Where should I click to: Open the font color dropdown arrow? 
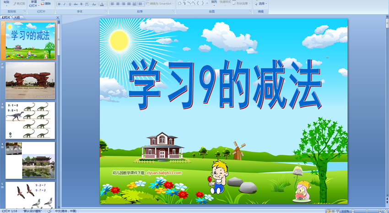click(x=106, y=4)
